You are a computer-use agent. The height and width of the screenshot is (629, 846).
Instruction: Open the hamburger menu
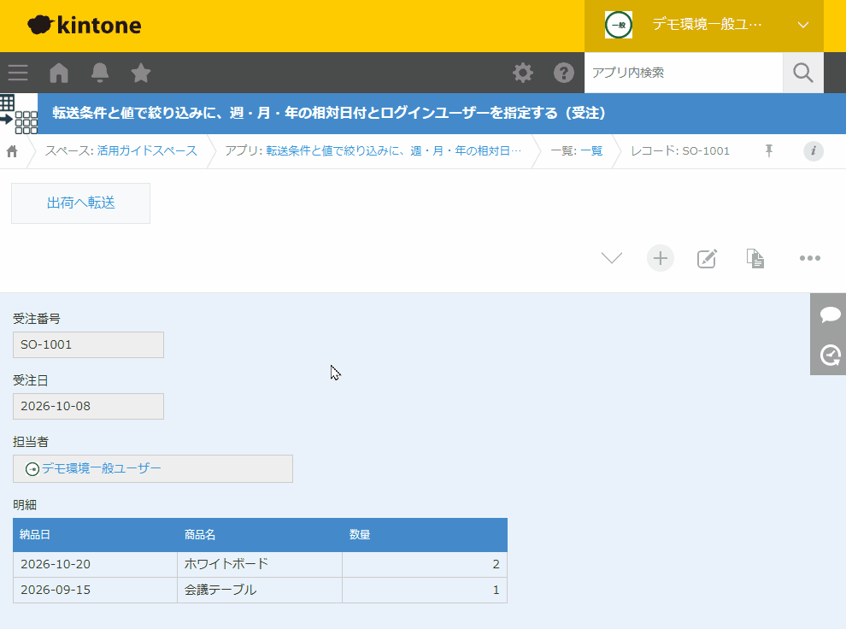tap(18, 73)
